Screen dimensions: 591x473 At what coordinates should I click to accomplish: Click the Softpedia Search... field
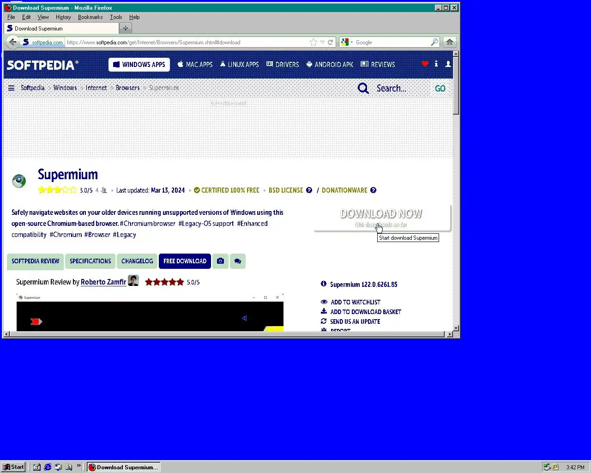tap(402, 88)
